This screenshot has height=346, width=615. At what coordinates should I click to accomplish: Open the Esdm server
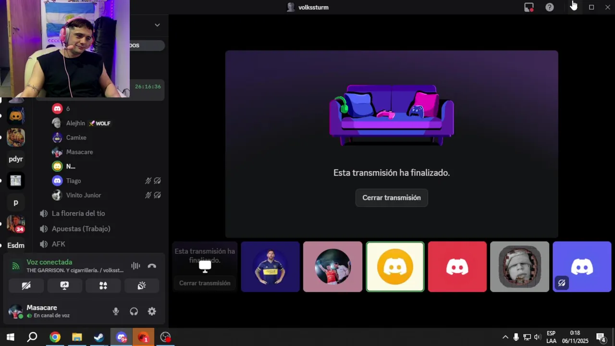(x=16, y=245)
